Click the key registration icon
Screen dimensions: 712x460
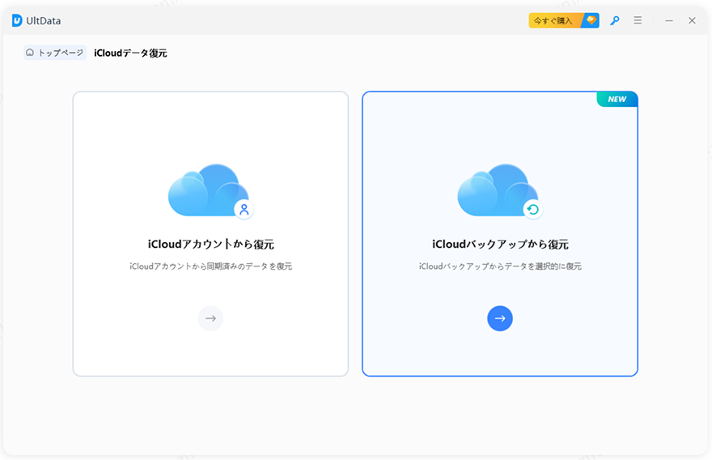coord(614,20)
